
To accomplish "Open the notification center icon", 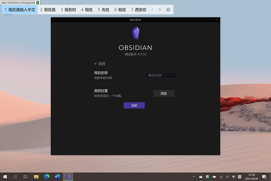I will pyautogui.click(x=264, y=177).
